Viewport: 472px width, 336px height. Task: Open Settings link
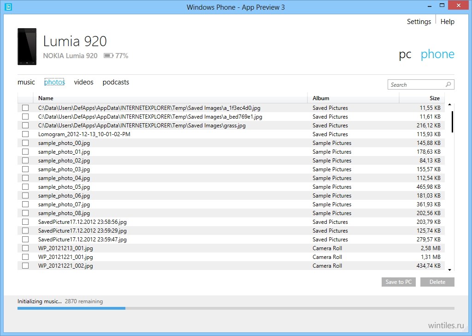[x=419, y=21]
